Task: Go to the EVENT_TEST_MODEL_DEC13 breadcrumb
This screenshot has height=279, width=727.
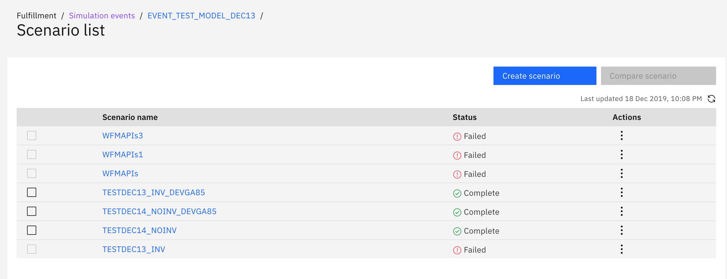Action: (201, 15)
